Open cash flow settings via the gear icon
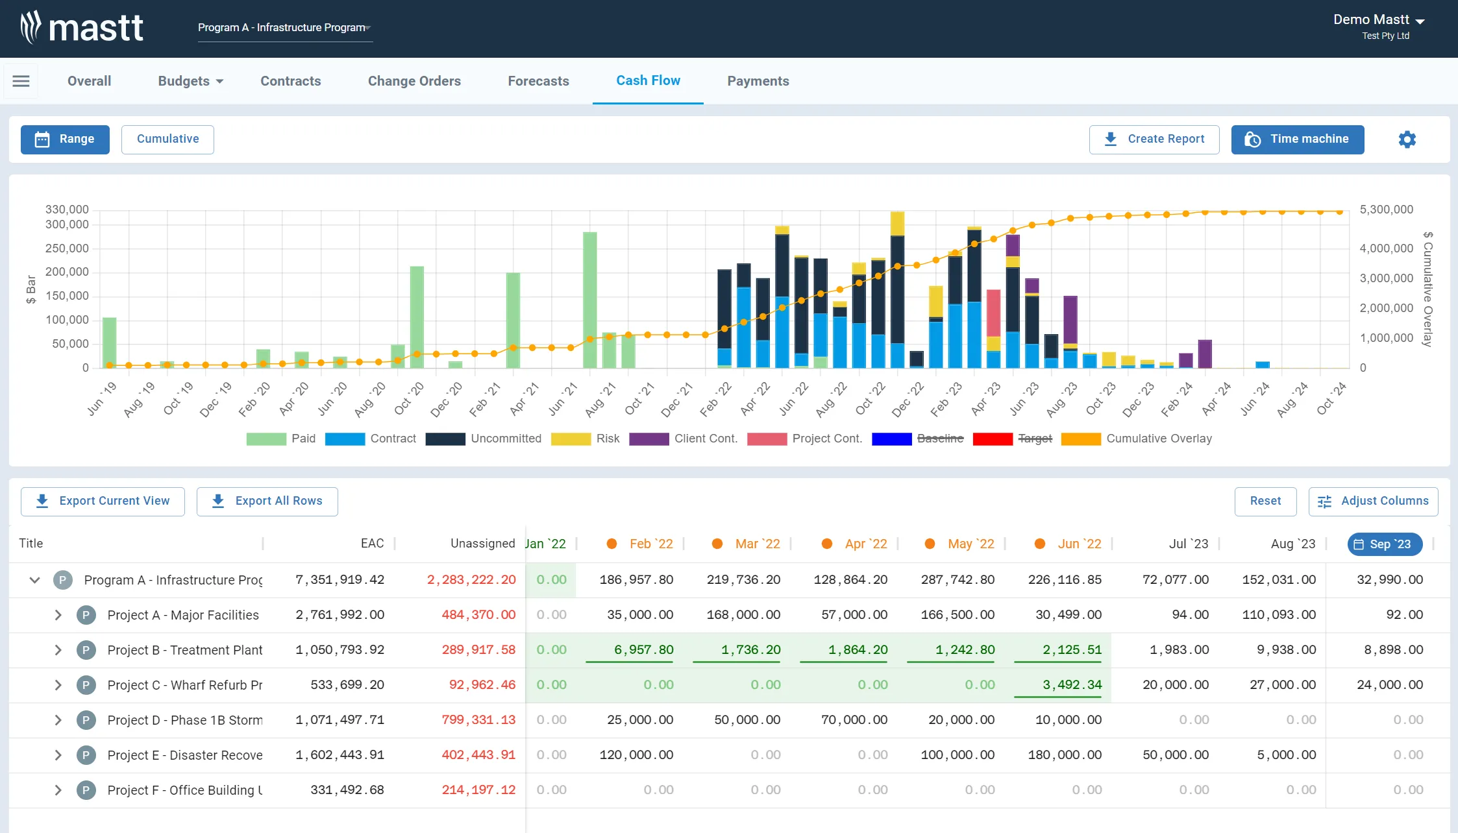 tap(1407, 139)
